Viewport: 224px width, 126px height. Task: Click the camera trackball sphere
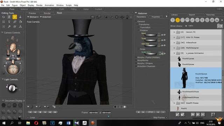pos(13,70)
